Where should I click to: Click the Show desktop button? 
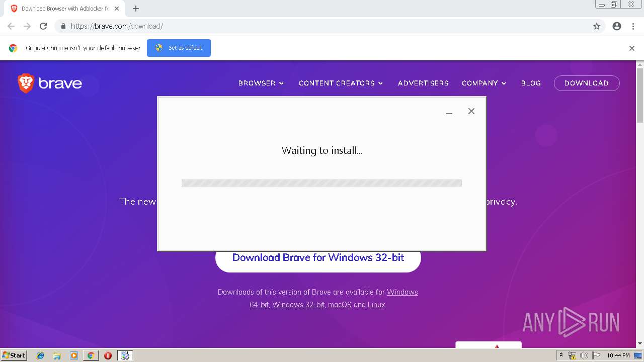tap(638, 355)
